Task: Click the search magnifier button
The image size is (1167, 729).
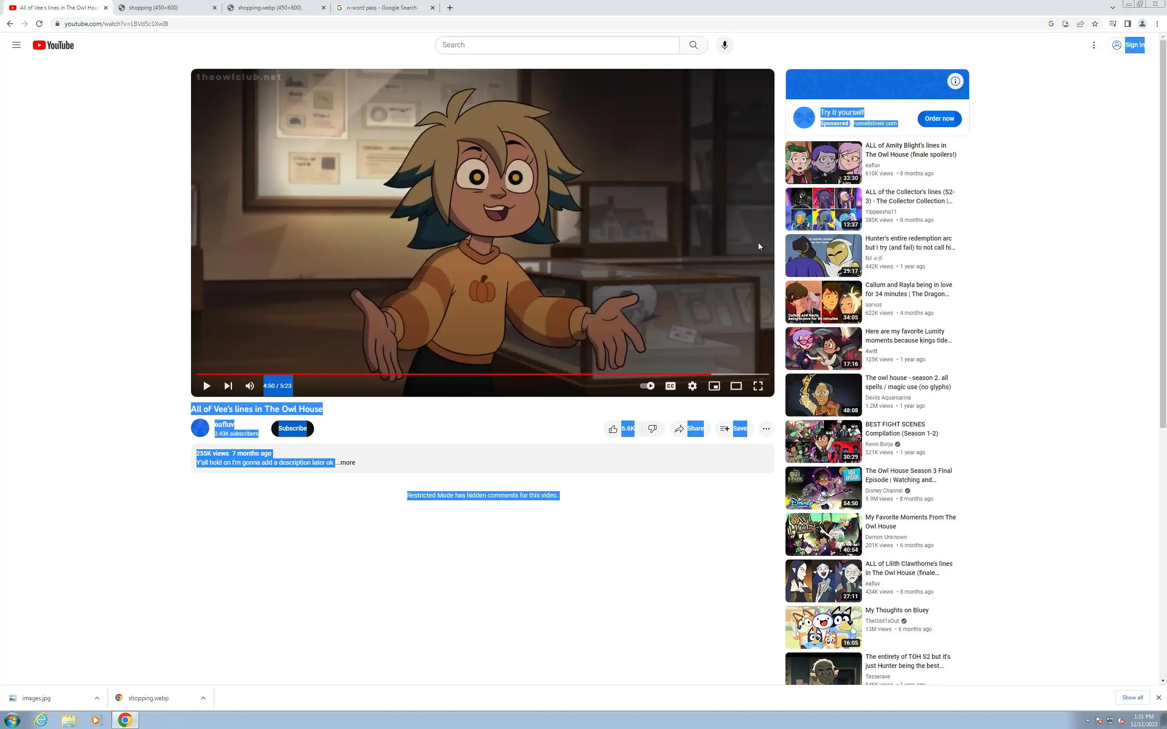Action: pyautogui.click(x=693, y=45)
